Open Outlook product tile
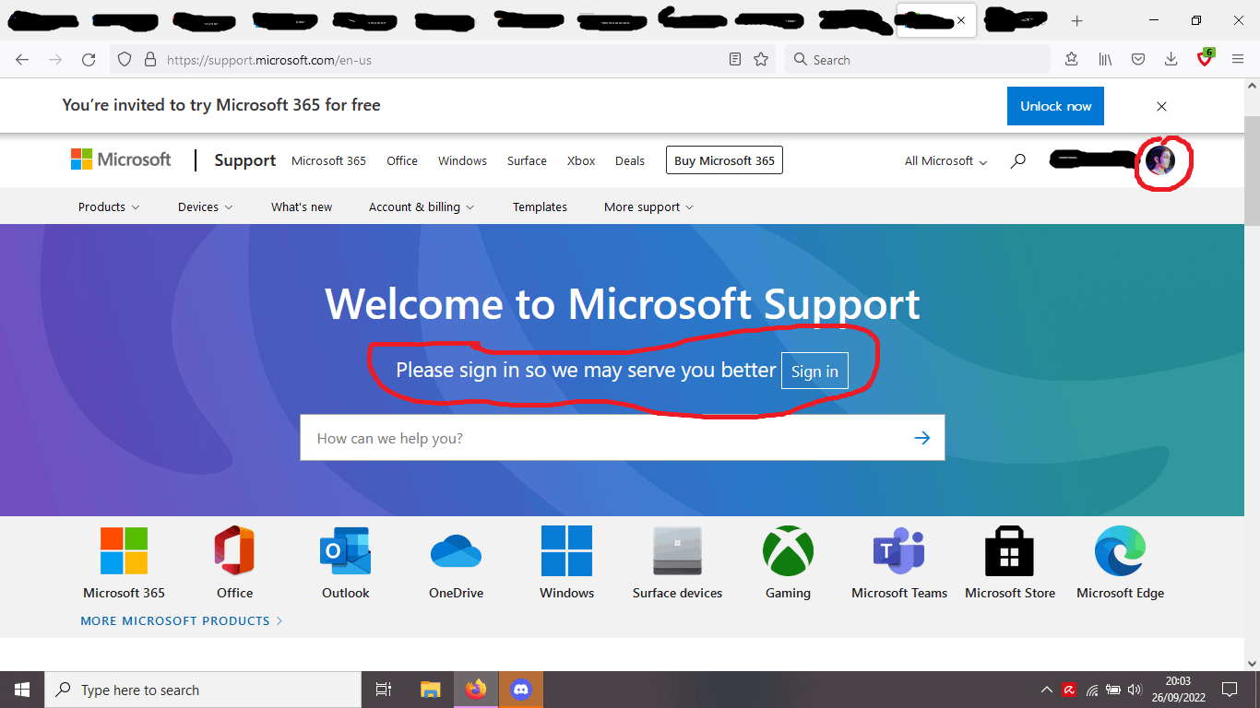 pyautogui.click(x=346, y=562)
